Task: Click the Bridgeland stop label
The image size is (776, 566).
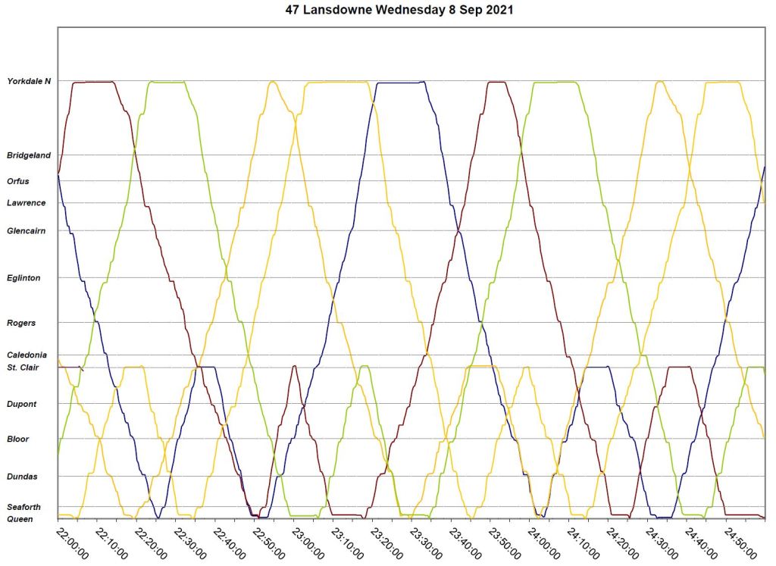Action: (x=29, y=155)
